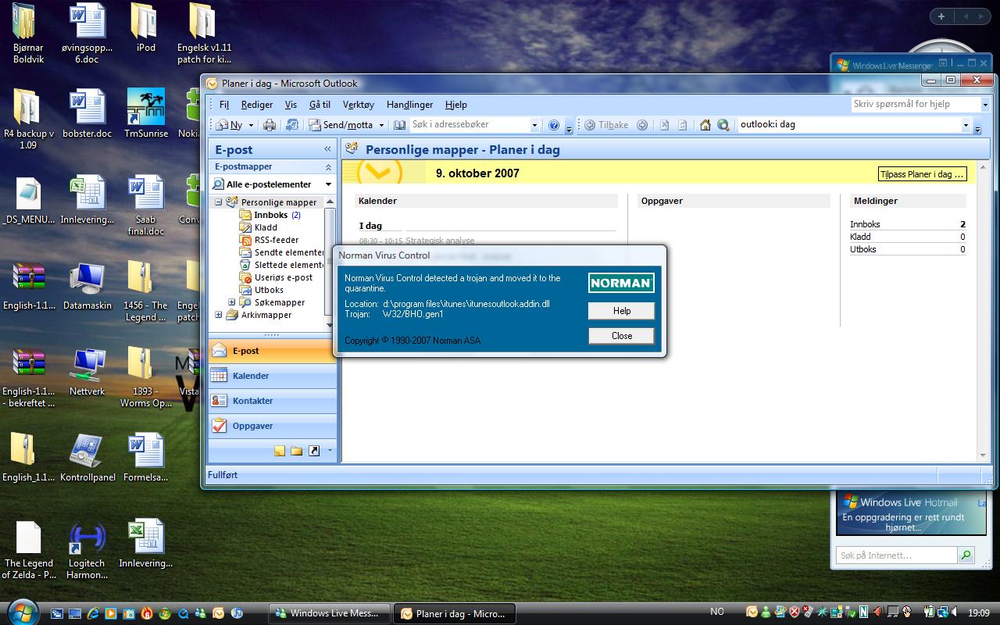1000x625 pixels.
Task: Expand the Søkemapper tree node
Action: [x=231, y=302]
